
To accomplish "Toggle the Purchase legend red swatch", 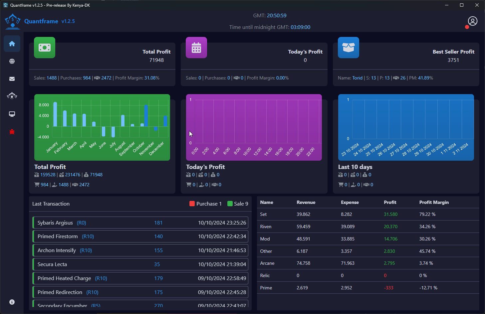I will pyautogui.click(x=192, y=204).
